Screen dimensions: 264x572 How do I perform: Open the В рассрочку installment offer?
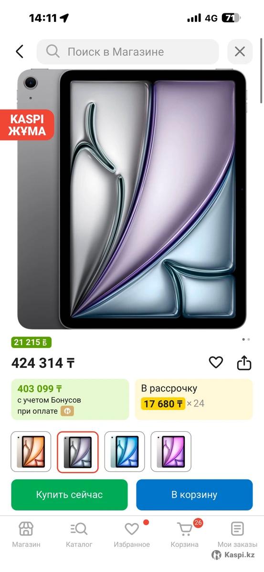[194, 399]
